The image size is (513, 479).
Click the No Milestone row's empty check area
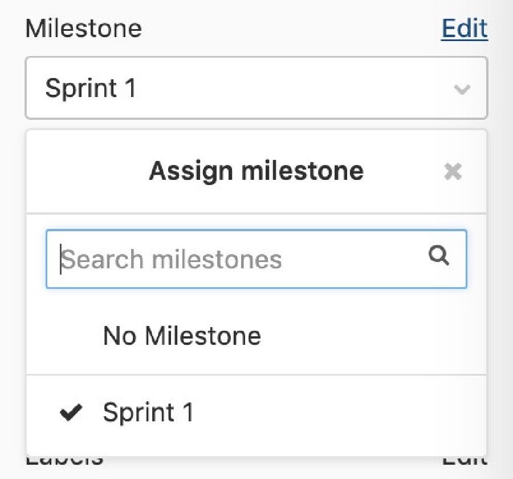[x=71, y=335]
